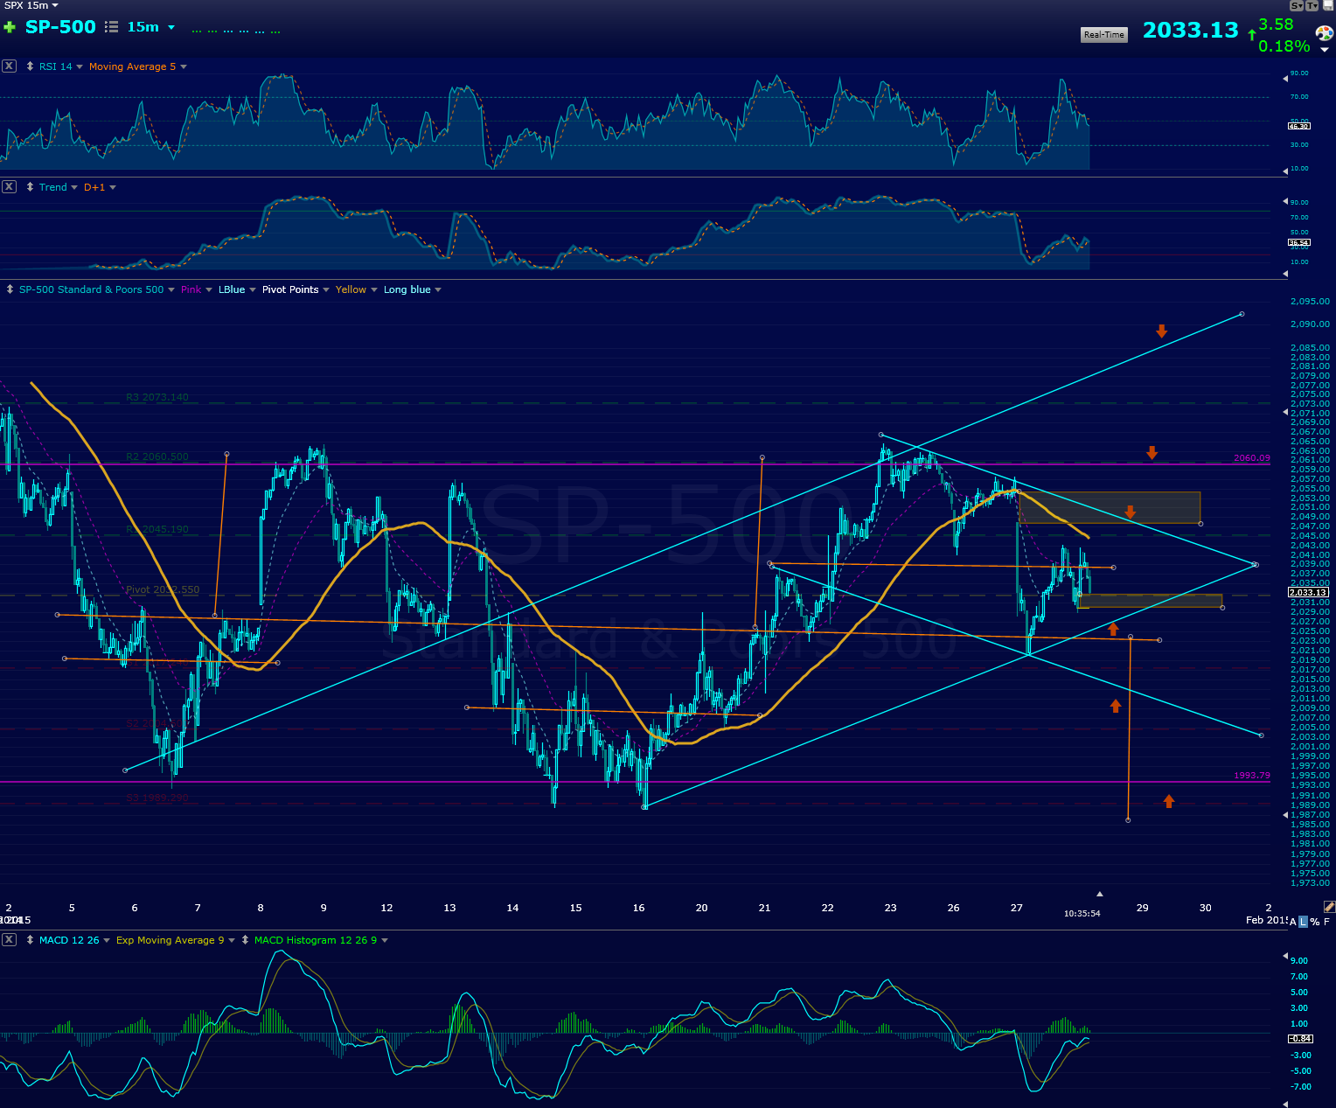Click the 2060.09 magenta line label
1336x1108 pixels.
[x=1252, y=458]
